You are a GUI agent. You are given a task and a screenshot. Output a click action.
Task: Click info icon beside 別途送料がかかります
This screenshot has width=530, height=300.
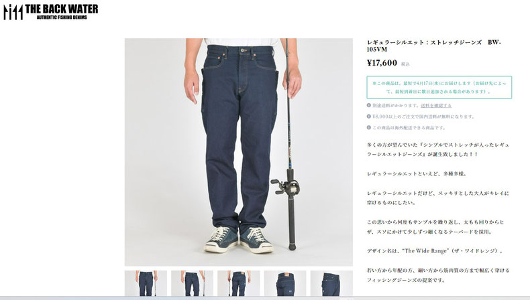(x=369, y=105)
